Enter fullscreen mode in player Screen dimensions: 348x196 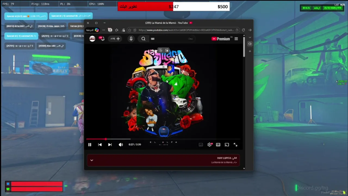point(235,145)
